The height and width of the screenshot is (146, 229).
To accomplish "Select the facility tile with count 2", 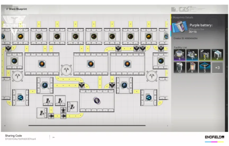I will 205,55.
